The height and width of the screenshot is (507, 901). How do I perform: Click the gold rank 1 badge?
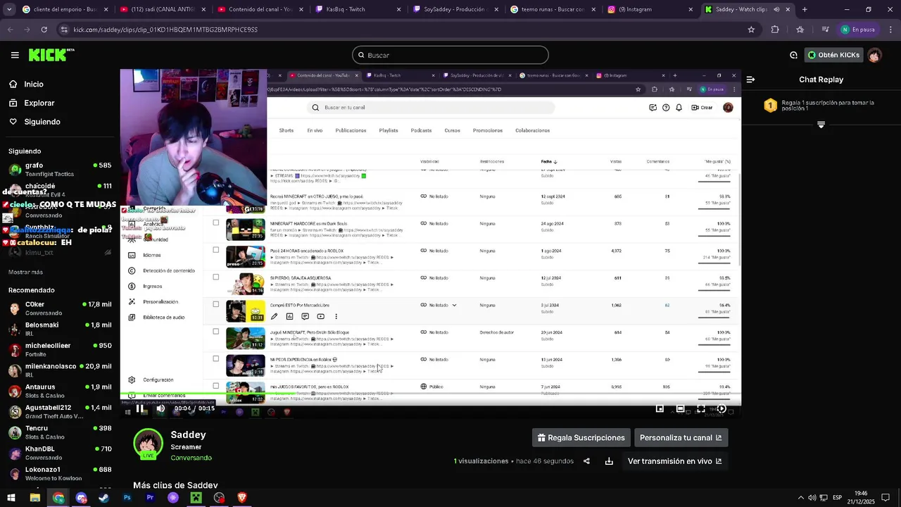[x=770, y=106]
